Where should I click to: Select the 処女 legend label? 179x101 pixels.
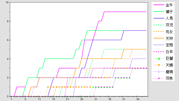coord(169,32)
